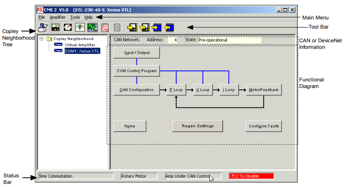
Task: Click Amp Under CAN Control status entry
Action: pos(193,176)
